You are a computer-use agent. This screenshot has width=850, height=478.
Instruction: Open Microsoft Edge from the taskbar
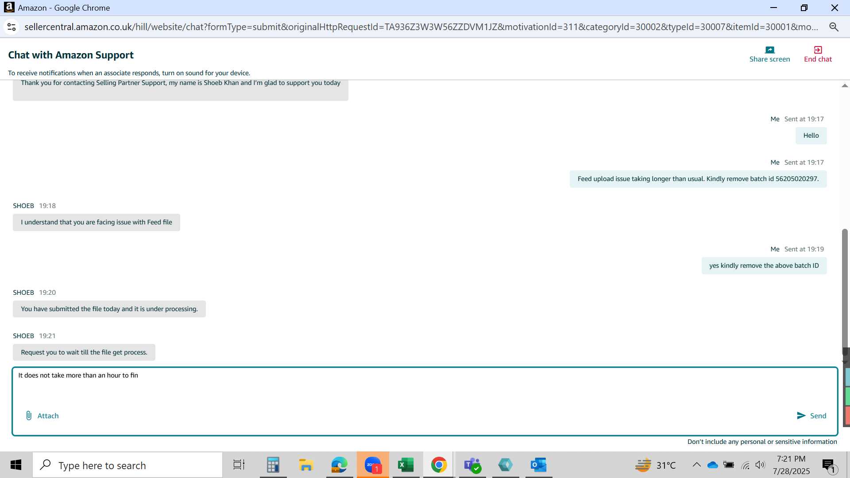point(339,465)
